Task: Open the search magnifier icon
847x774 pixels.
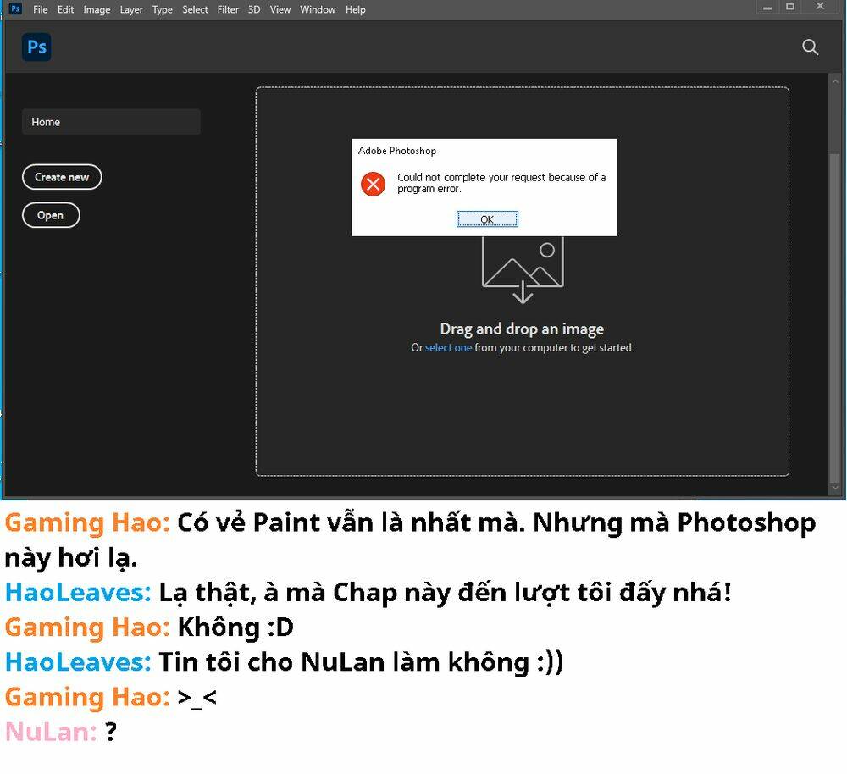Action: 810,47
